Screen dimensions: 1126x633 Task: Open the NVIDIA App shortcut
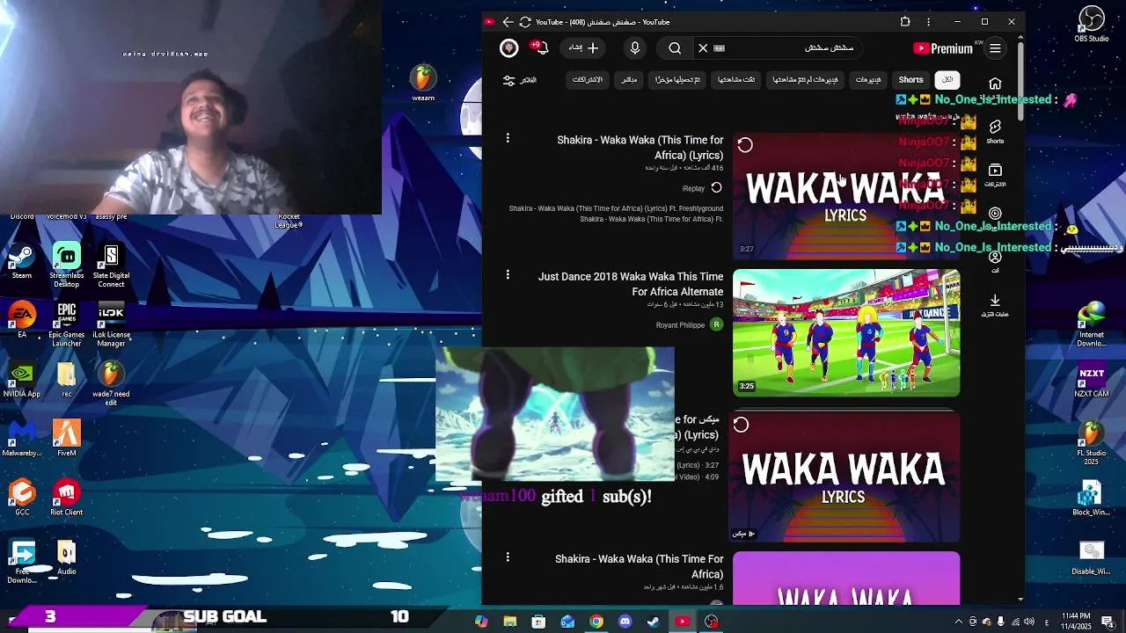click(x=22, y=380)
